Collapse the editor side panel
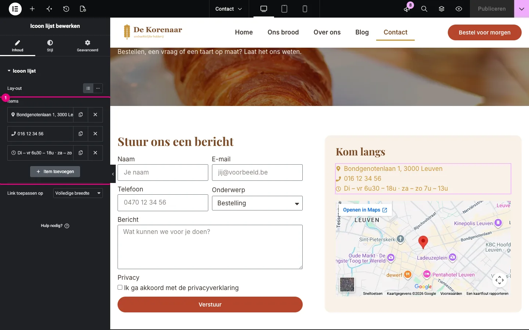 tap(113, 174)
